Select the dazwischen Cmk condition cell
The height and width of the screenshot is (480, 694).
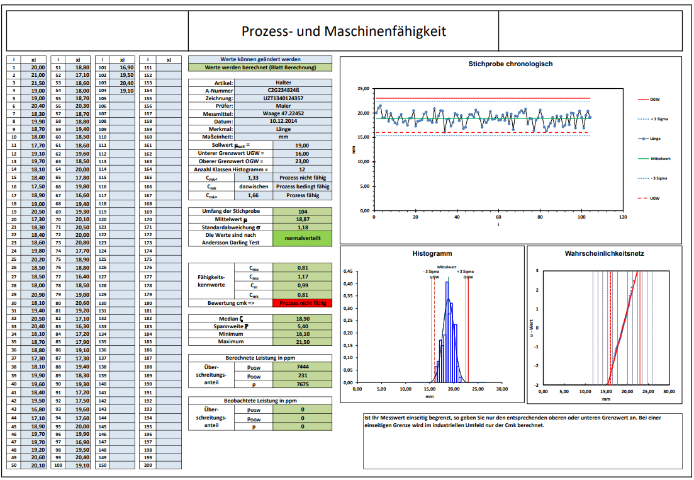254,186
